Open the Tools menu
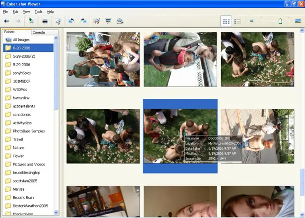 pos(39,12)
